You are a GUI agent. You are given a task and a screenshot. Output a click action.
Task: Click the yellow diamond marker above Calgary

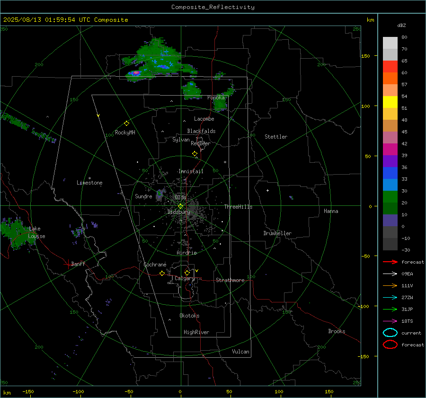point(187,273)
